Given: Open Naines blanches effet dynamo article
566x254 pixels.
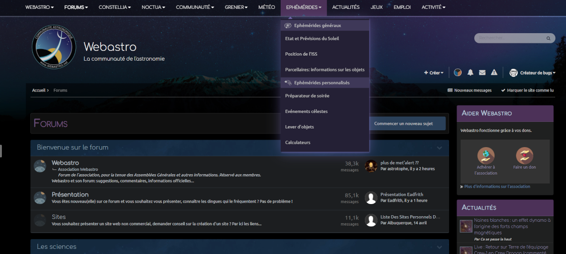Looking at the screenshot, I should click(512, 226).
